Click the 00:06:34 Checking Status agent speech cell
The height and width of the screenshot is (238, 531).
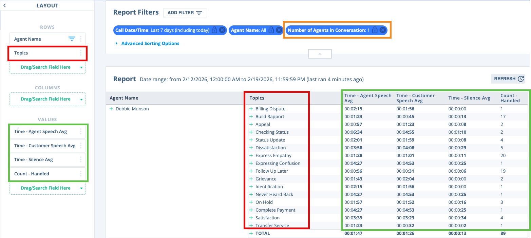[353, 132]
